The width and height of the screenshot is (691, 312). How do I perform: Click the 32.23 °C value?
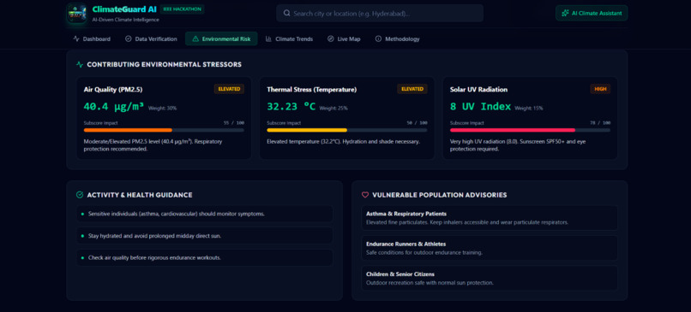tap(291, 106)
